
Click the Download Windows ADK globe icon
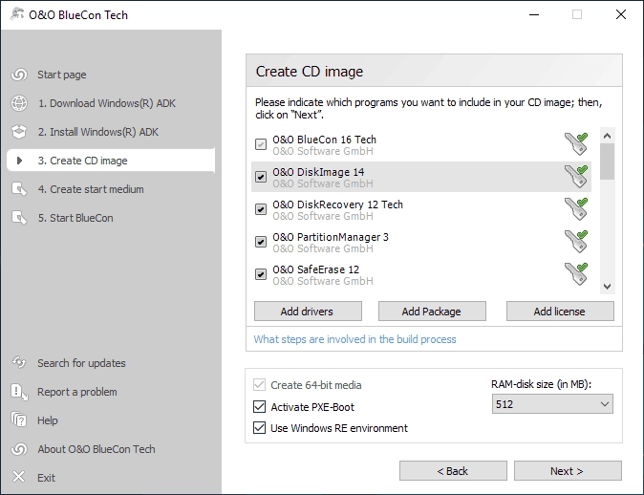(19, 103)
